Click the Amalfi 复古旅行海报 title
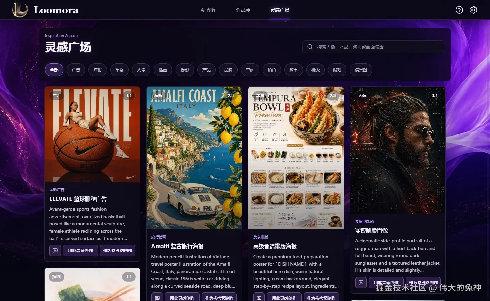 [x=178, y=246]
